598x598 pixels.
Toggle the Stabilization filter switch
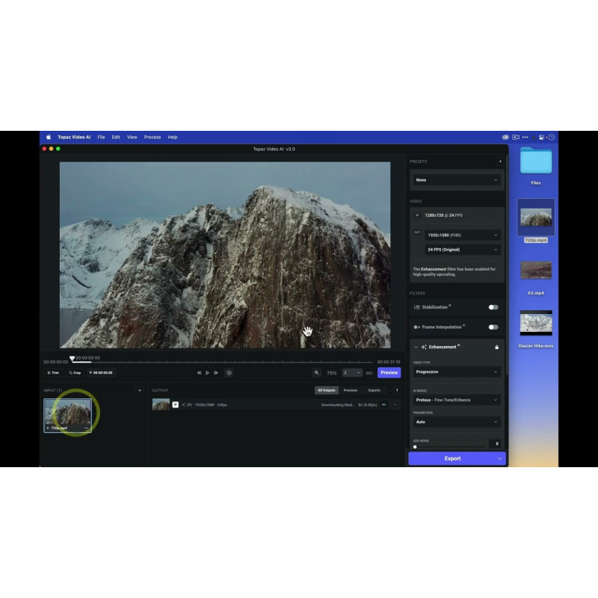point(493,307)
